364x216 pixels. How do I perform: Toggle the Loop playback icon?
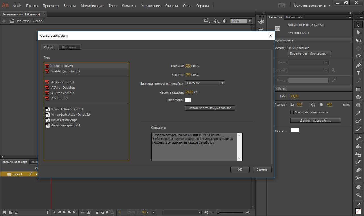[x=89, y=212]
